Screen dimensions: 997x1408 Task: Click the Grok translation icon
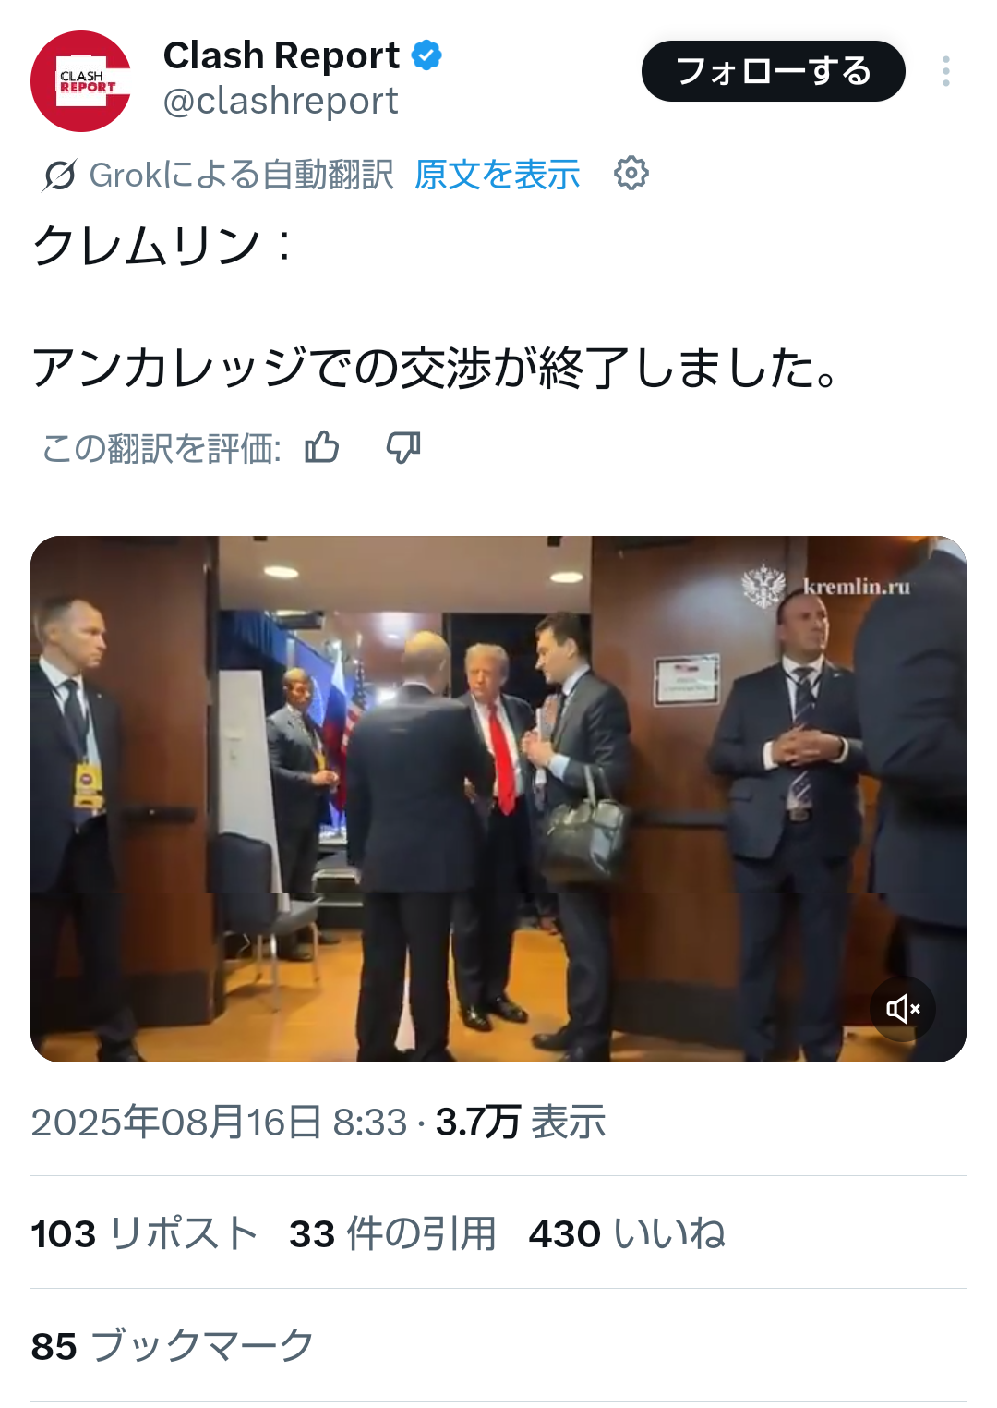tap(59, 175)
